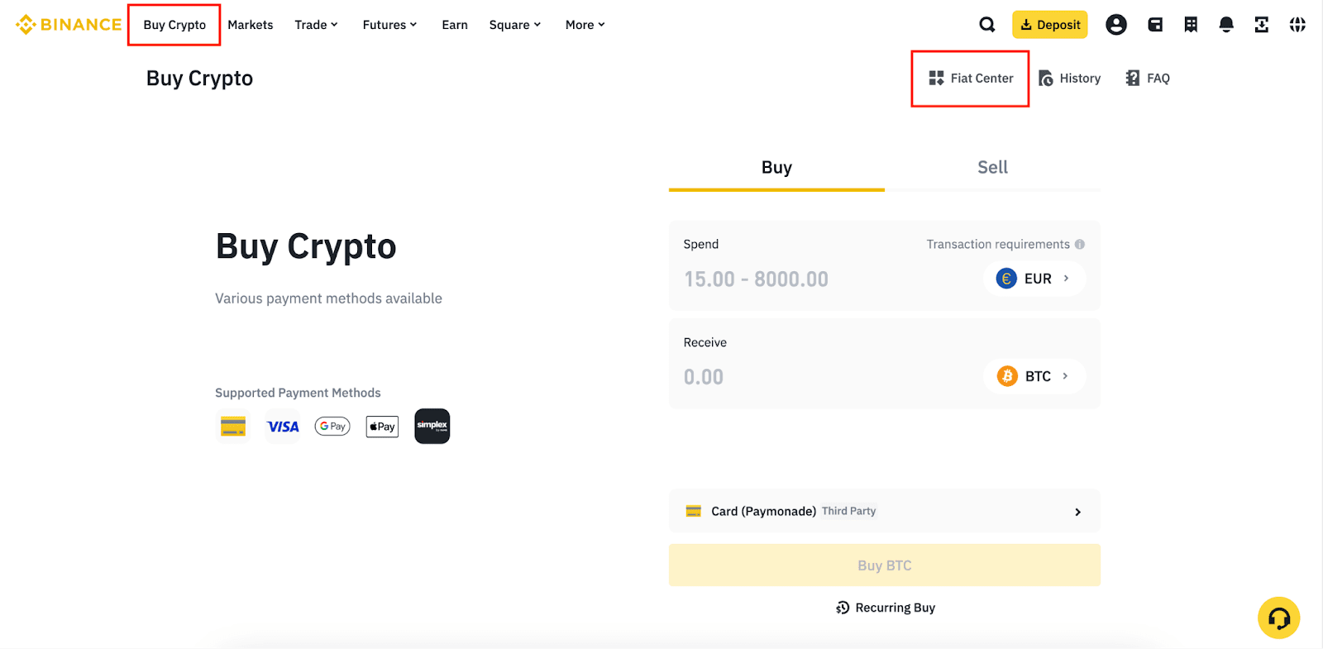The height and width of the screenshot is (649, 1323).
Task: Expand the Card (Paymonade) payment method
Action: (884, 511)
